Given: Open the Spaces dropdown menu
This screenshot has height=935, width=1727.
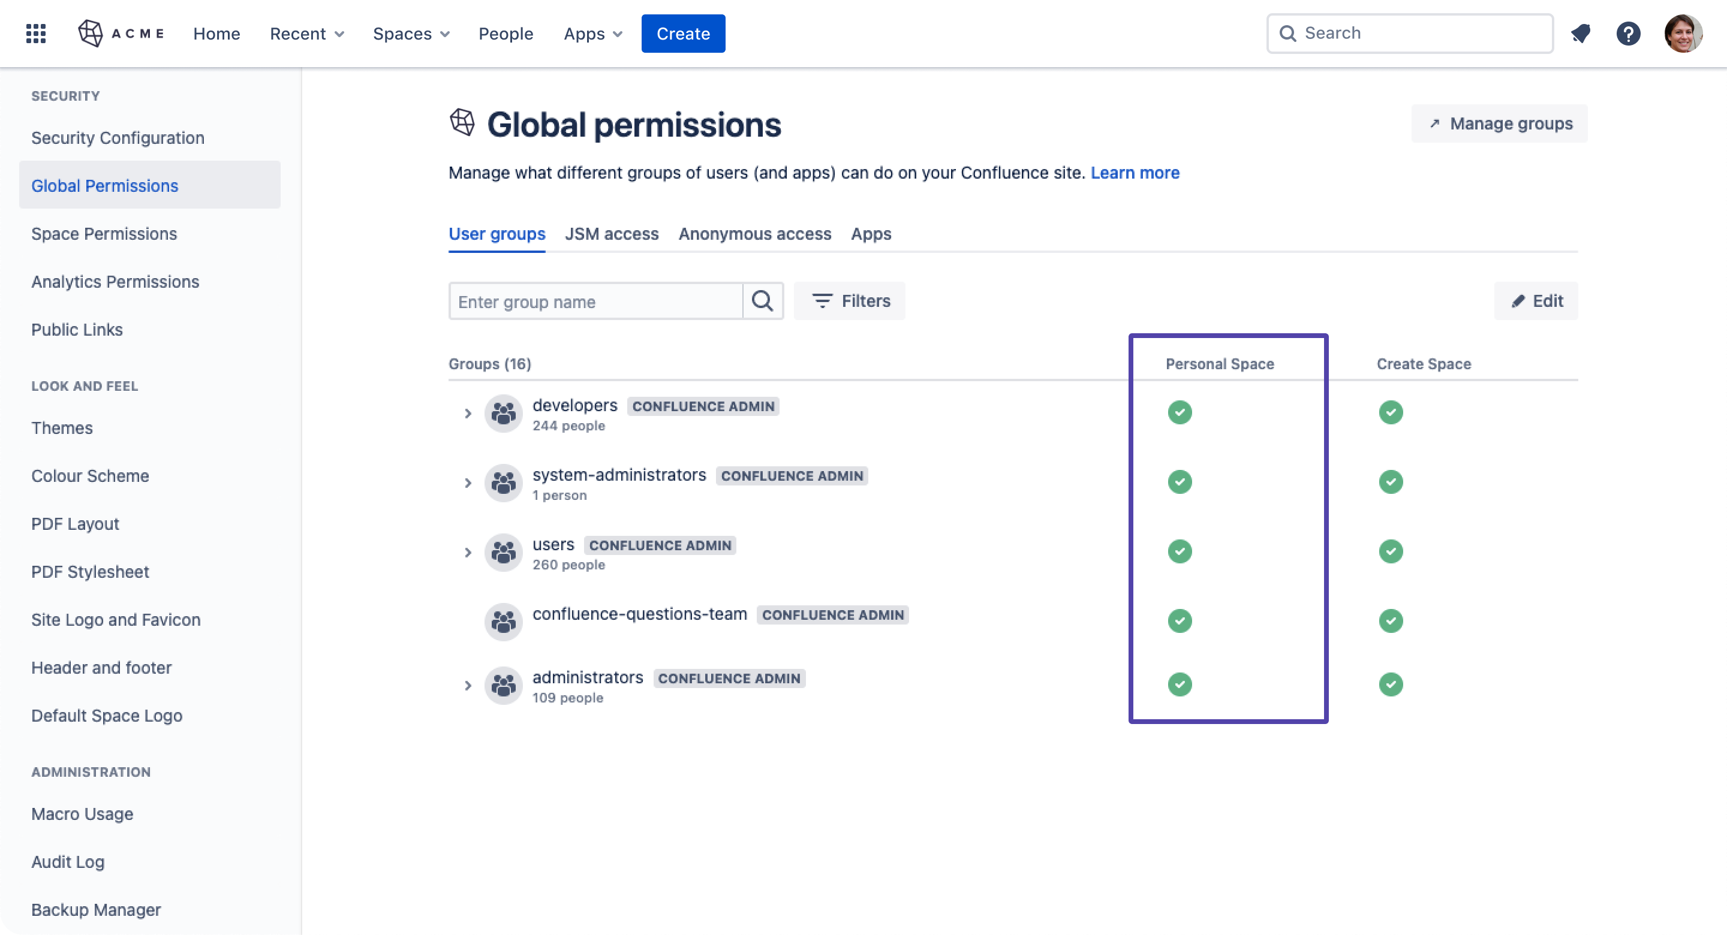Looking at the screenshot, I should tap(411, 34).
